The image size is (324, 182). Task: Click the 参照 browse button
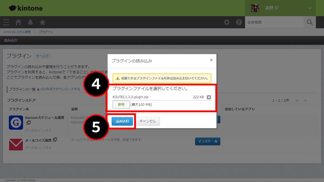pyautogui.click(x=121, y=105)
